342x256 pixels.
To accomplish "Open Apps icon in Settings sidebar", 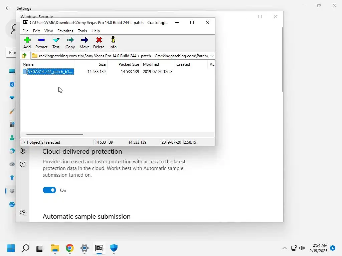I will tap(12, 124).
